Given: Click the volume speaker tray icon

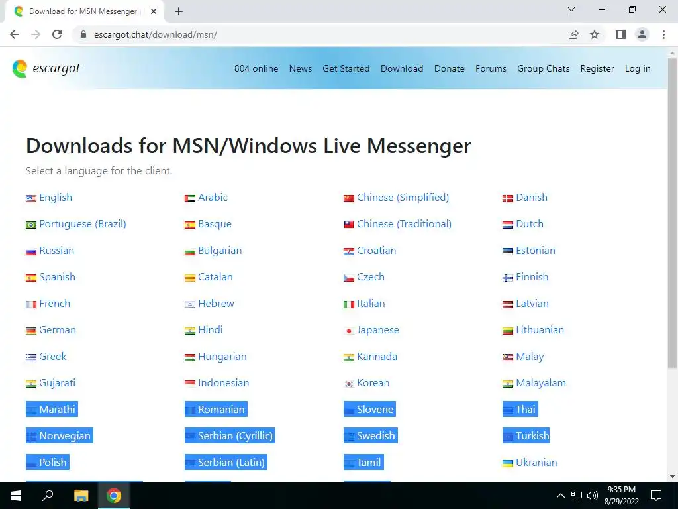Looking at the screenshot, I should click(x=593, y=496).
